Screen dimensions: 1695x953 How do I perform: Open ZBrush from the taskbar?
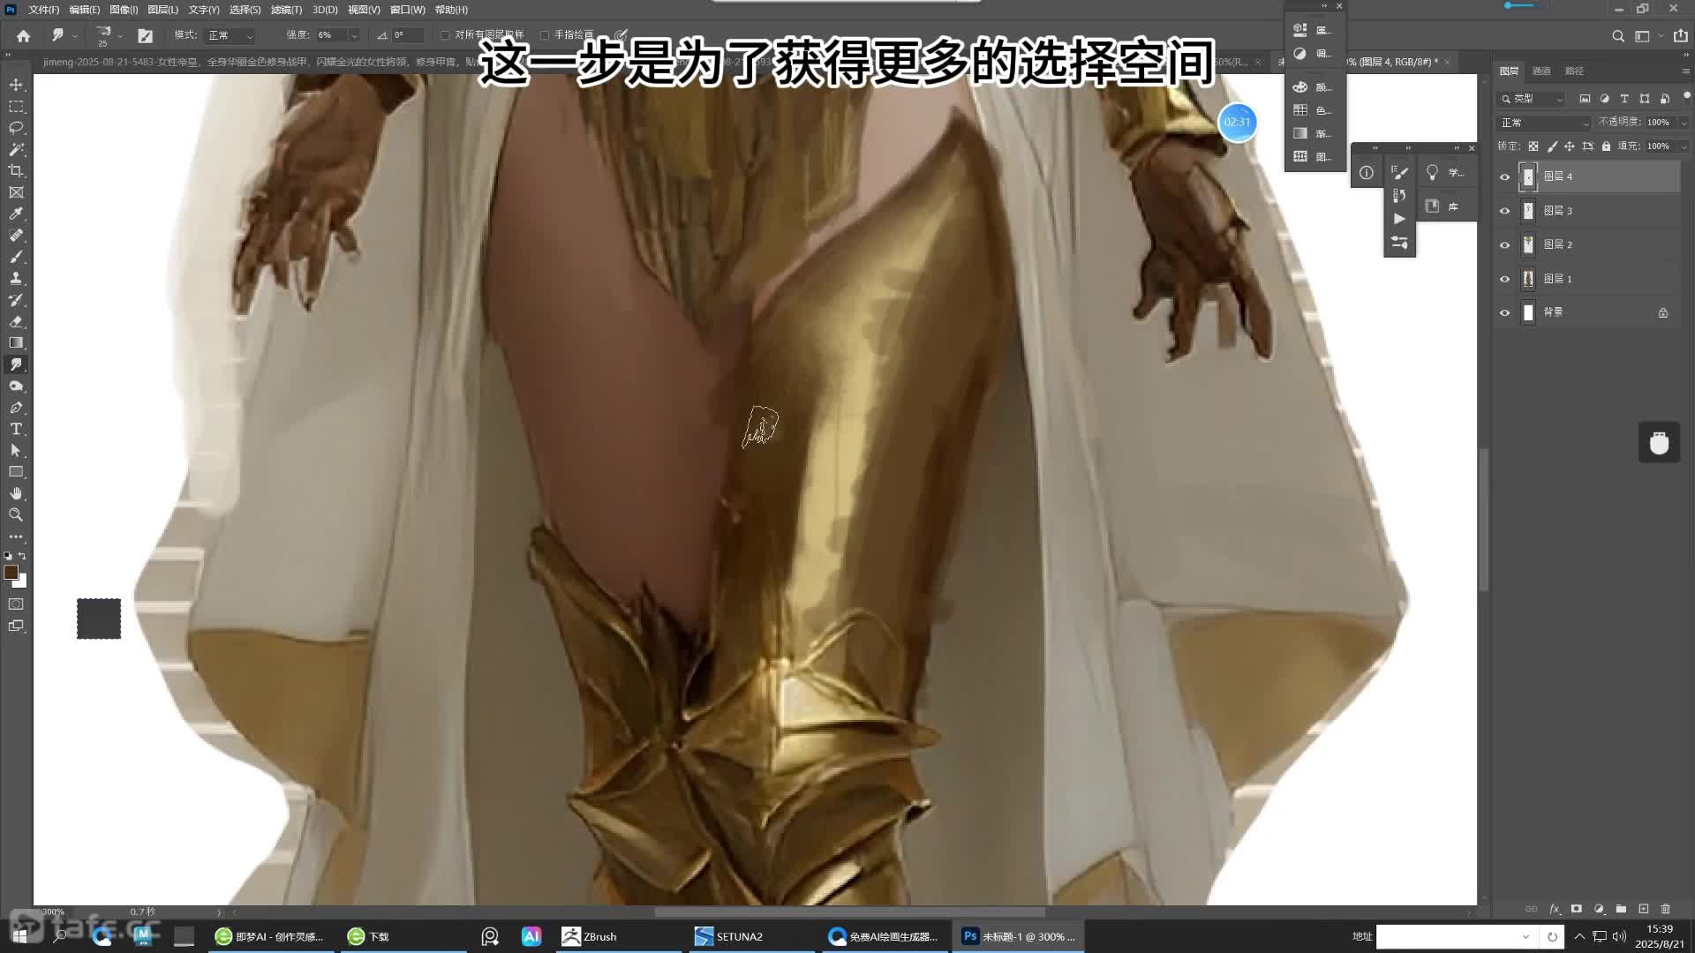tap(590, 936)
